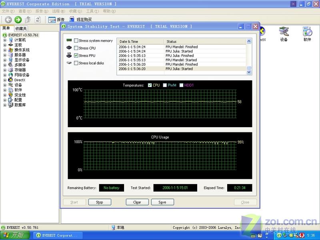This screenshot has width=320, height=240.
Task: Select the 配置 tree icon
Action: click(11, 100)
